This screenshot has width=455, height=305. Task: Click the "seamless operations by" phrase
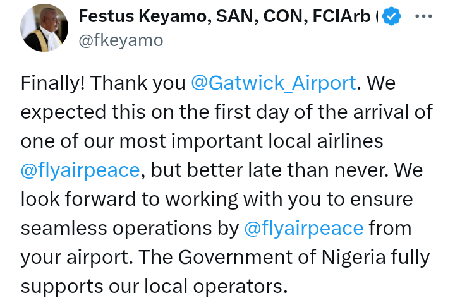[x=130, y=229]
